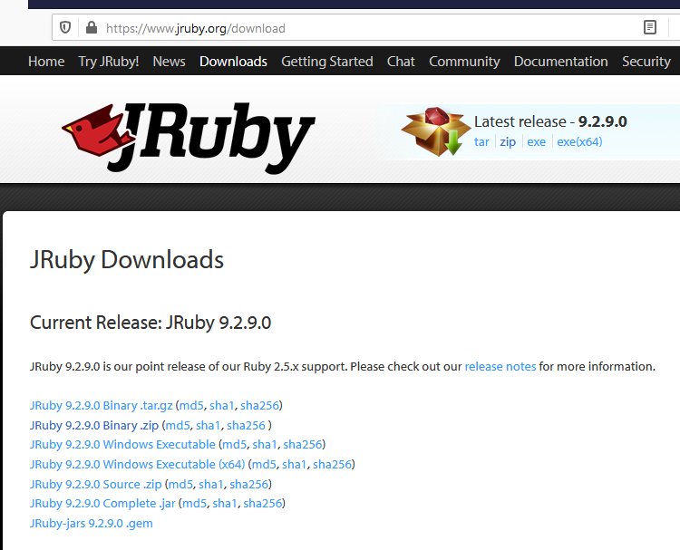Screen dimensions: 680x550
Task: Download JRuby 9.2.9.0 Windows Executable
Action: pyautogui.click(x=122, y=445)
